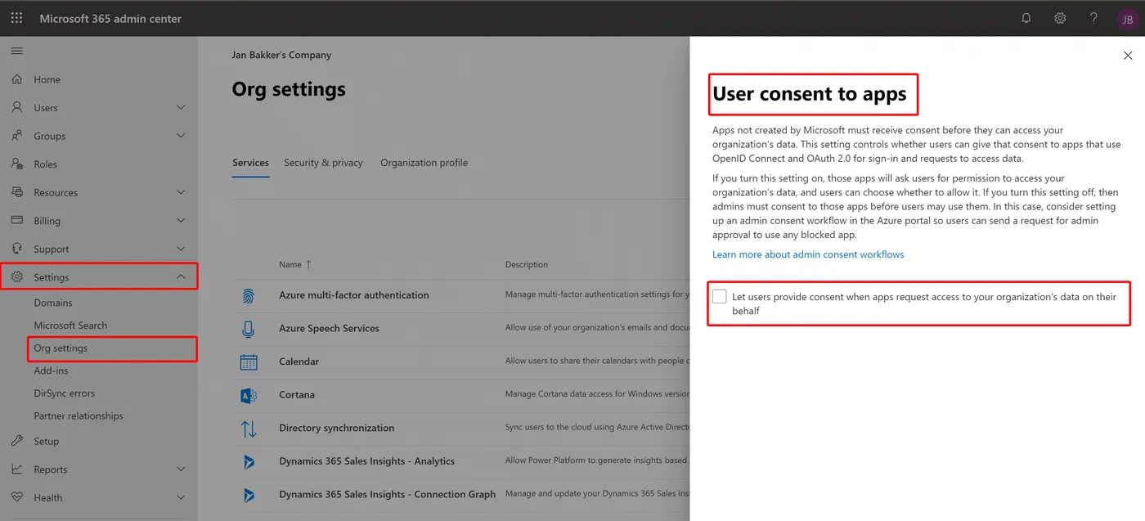Open DirSync errors under Settings

pos(64,393)
